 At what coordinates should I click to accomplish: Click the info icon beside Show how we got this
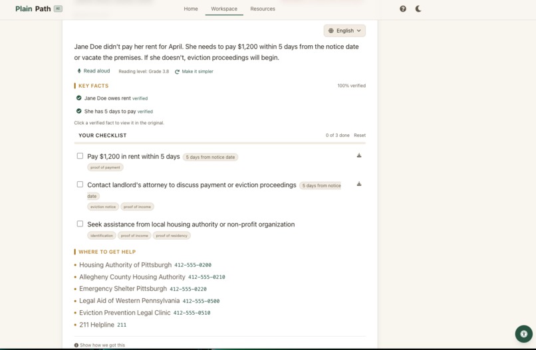click(76, 345)
